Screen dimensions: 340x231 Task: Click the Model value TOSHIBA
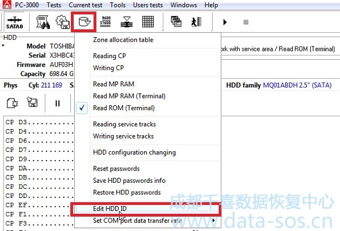click(x=62, y=46)
